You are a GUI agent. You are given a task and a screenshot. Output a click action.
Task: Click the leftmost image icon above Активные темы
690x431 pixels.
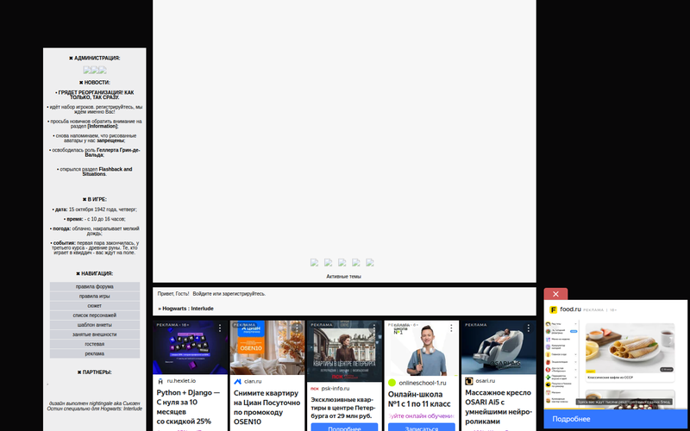coord(315,263)
